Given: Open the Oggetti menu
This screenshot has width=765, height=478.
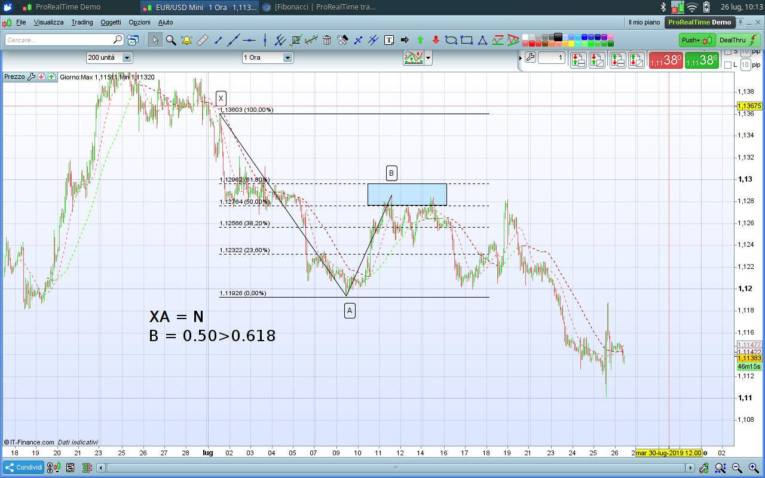Looking at the screenshot, I should (x=111, y=22).
